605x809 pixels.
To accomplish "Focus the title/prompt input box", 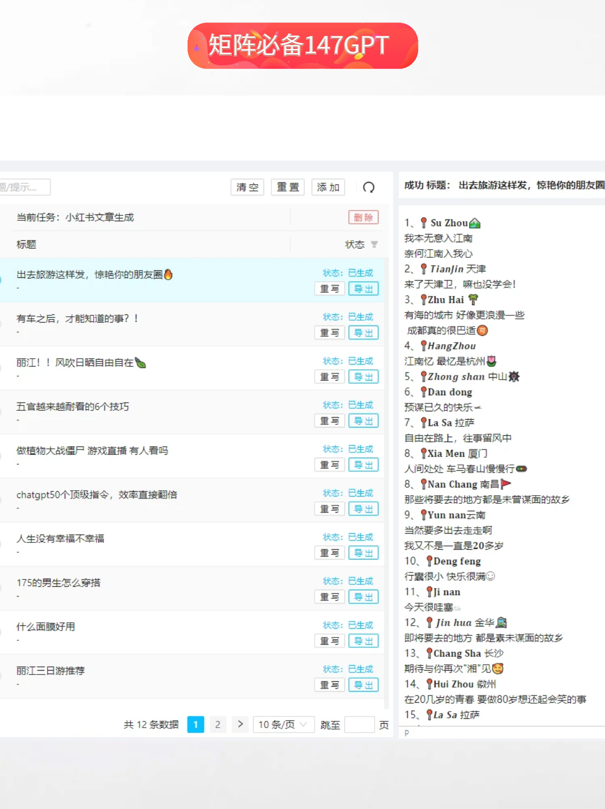I will 24,187.
